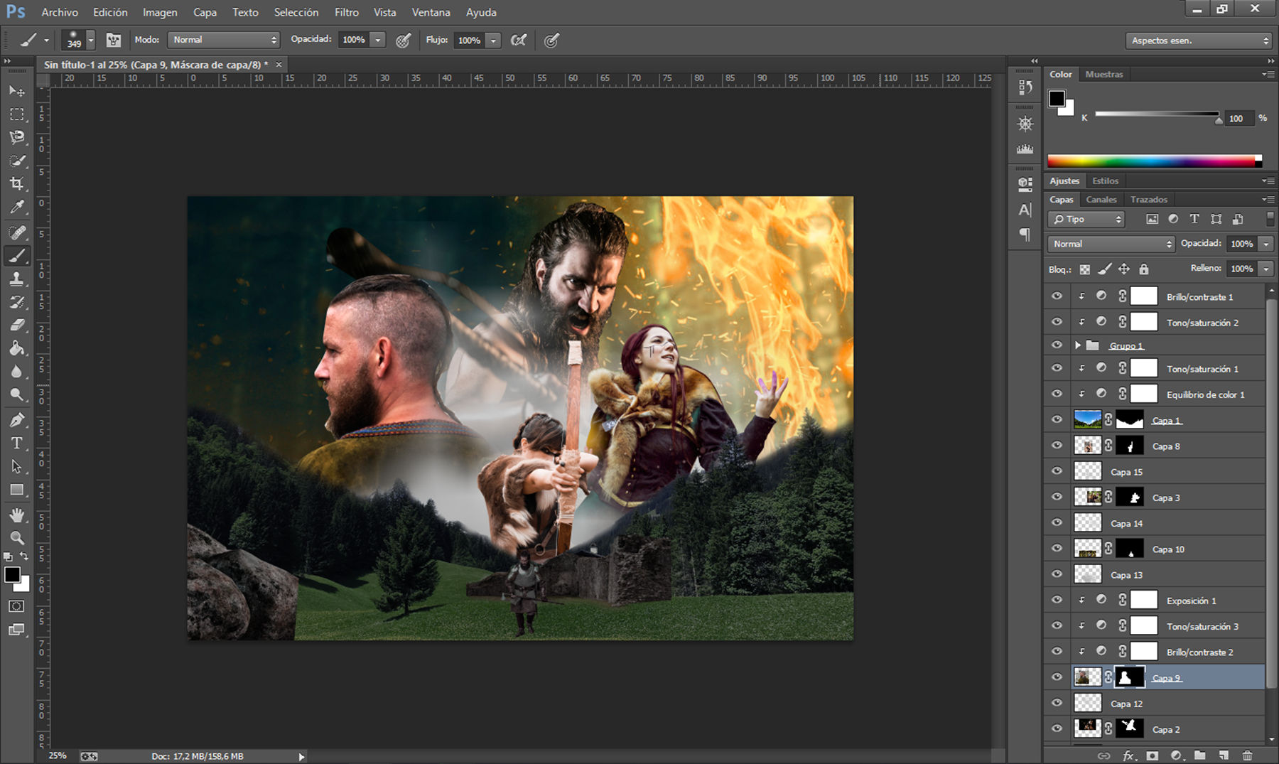Screen dimensions: 1279x764
Task: Toggle visibility of Capa 15
Action: click(1057, 471)
